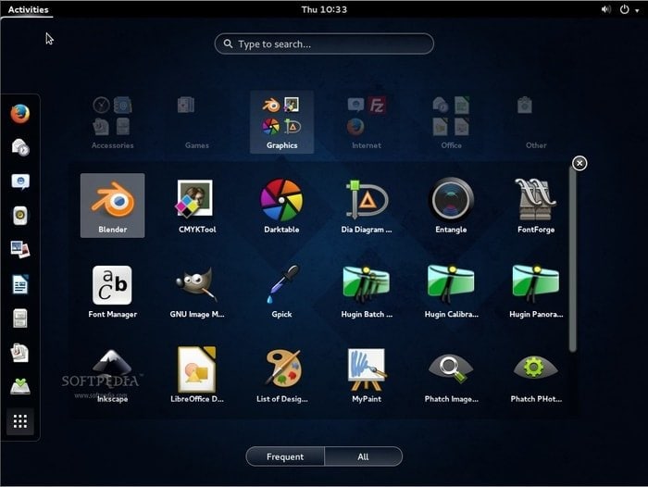Viewport: 648px width, 487px height.
Task: Launch Hugin Calibrate lens tool
Action: pos(451,291)
